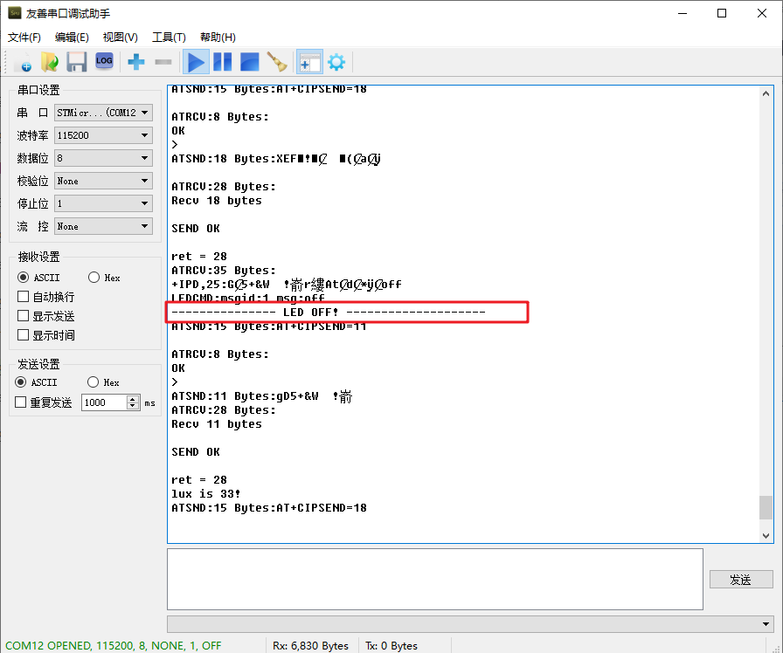The width and height of the screenshot is (783, 653).
Task: Click the 1000 ms interval field
Action: (x=104, y=402)
